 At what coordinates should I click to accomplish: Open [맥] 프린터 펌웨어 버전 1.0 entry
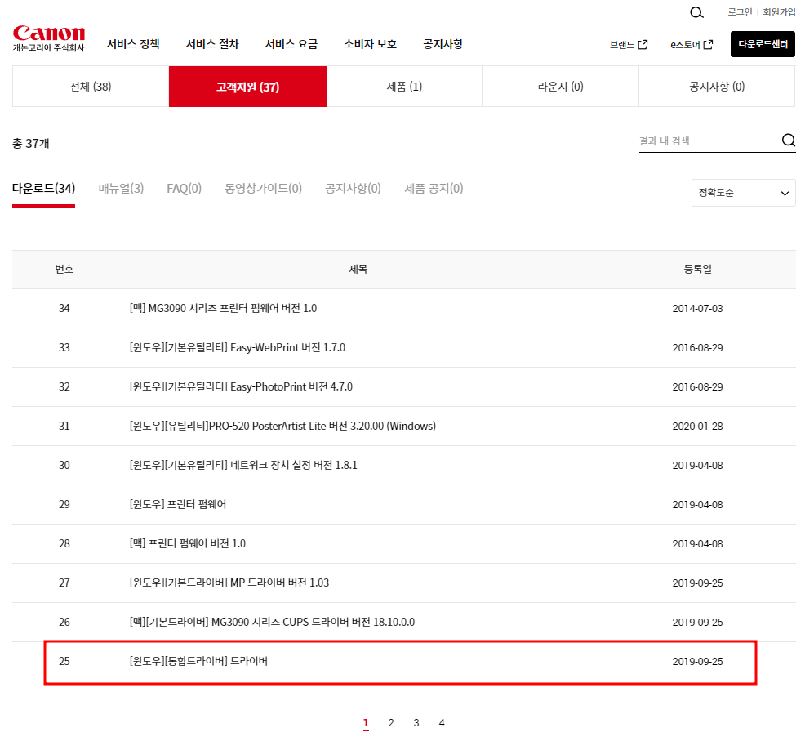click(x=188, y=543)
